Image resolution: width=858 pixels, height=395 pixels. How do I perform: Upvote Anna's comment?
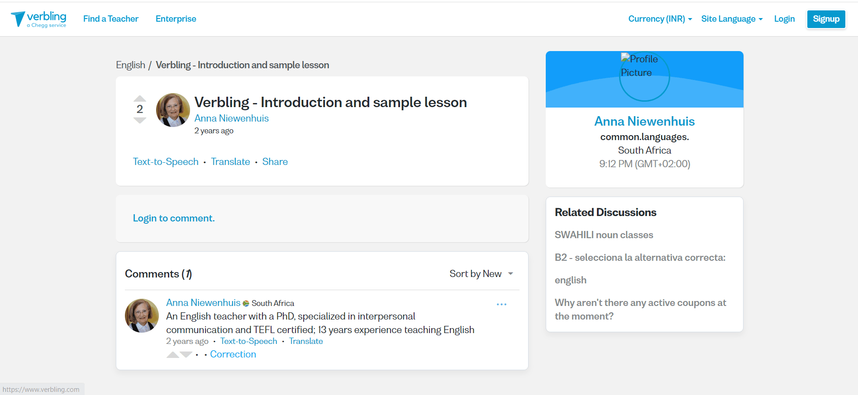(x=172, y=355)
